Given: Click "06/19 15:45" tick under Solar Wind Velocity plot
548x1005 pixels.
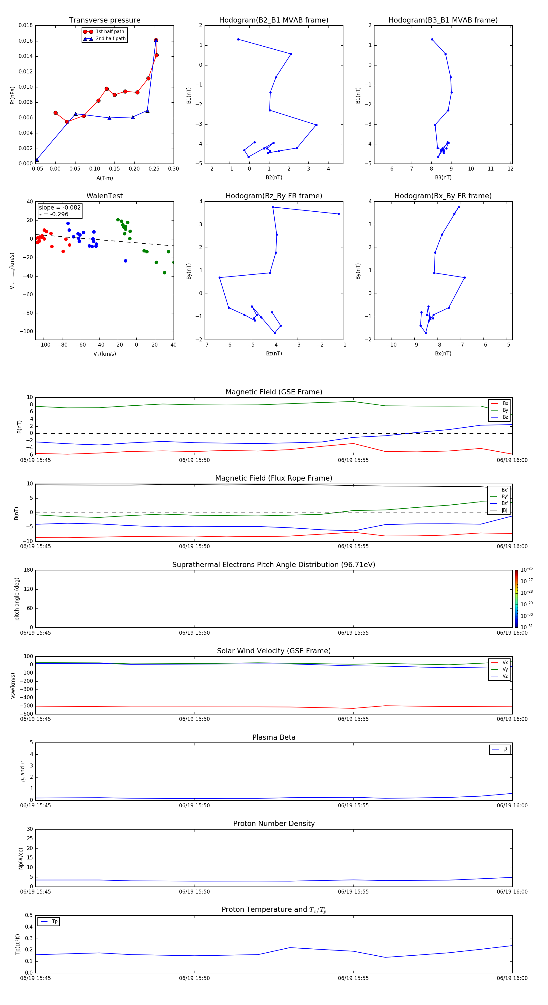Looking at the screenshot, I should coord(36,719).
